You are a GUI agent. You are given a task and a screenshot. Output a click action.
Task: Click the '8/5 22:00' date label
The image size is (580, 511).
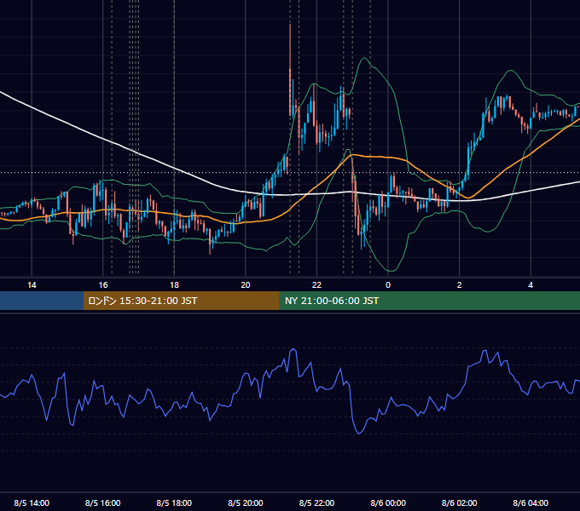tap(316, 502)
